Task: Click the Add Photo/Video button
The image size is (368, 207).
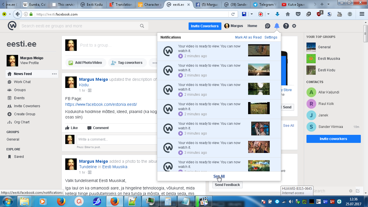Action: pyautogui.click(x=86, y=63)
